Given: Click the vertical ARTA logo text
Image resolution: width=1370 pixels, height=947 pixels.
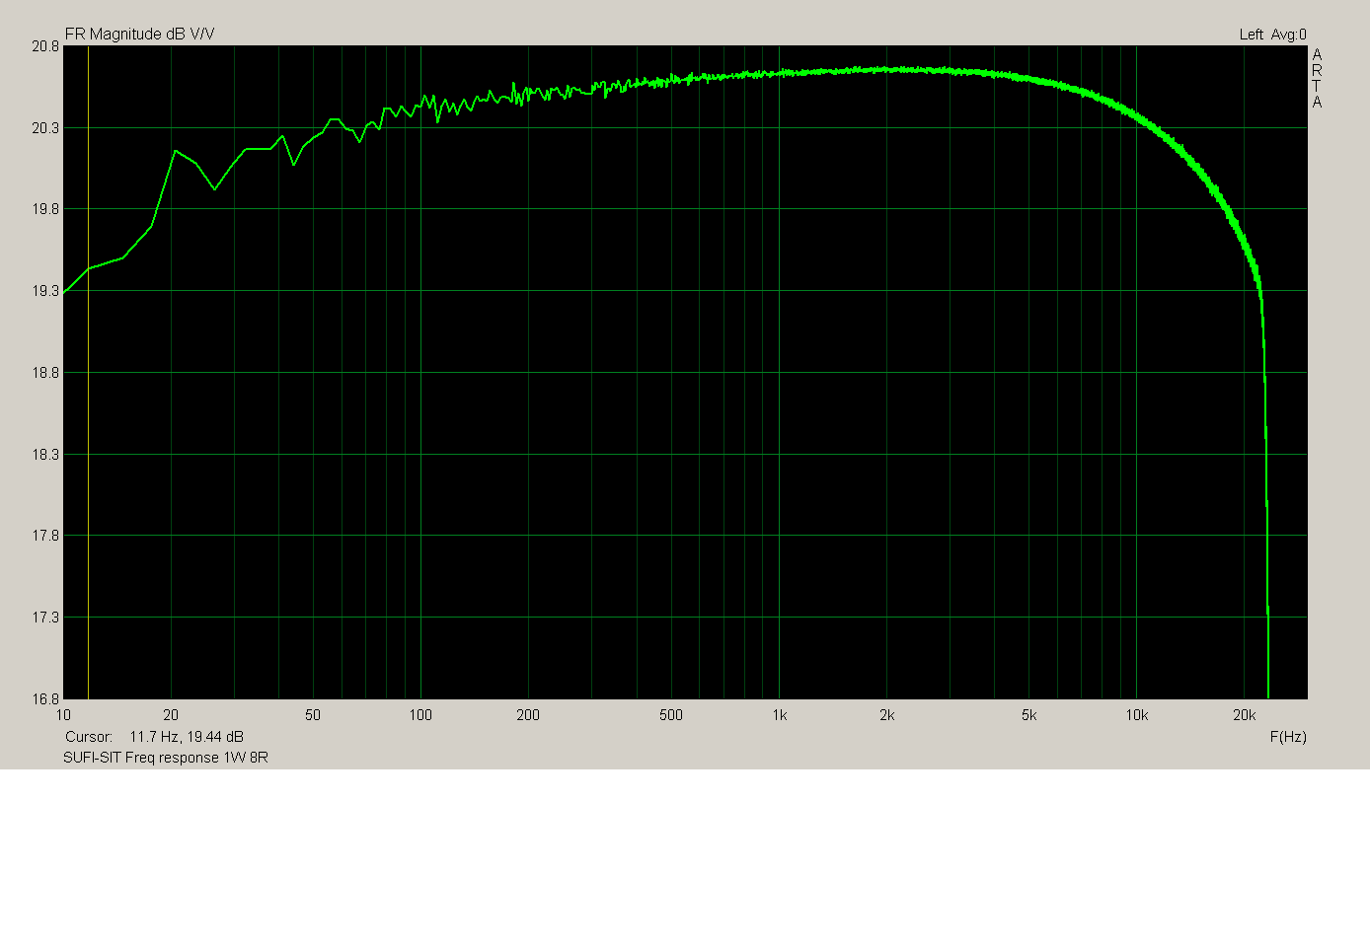Looking at the screenshot, I should click(1317, 78).
